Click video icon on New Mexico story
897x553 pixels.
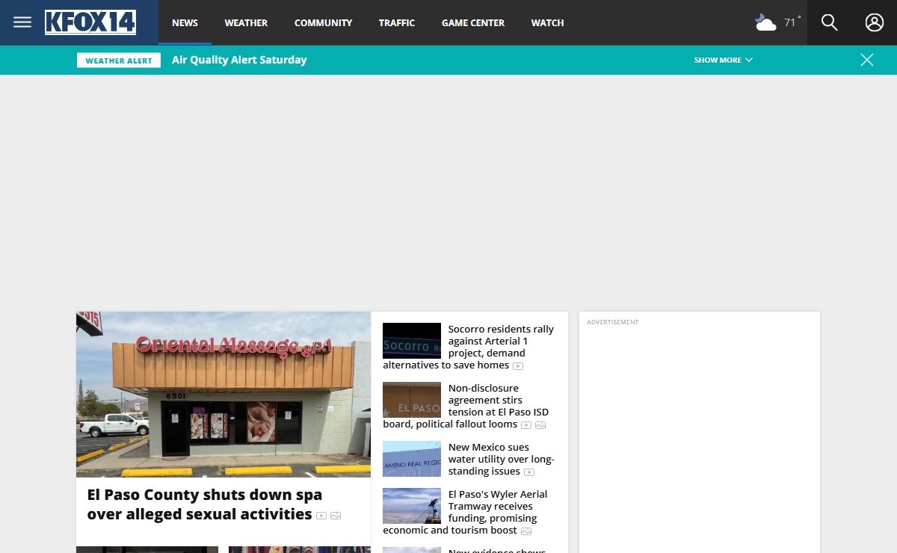(529, 472)
